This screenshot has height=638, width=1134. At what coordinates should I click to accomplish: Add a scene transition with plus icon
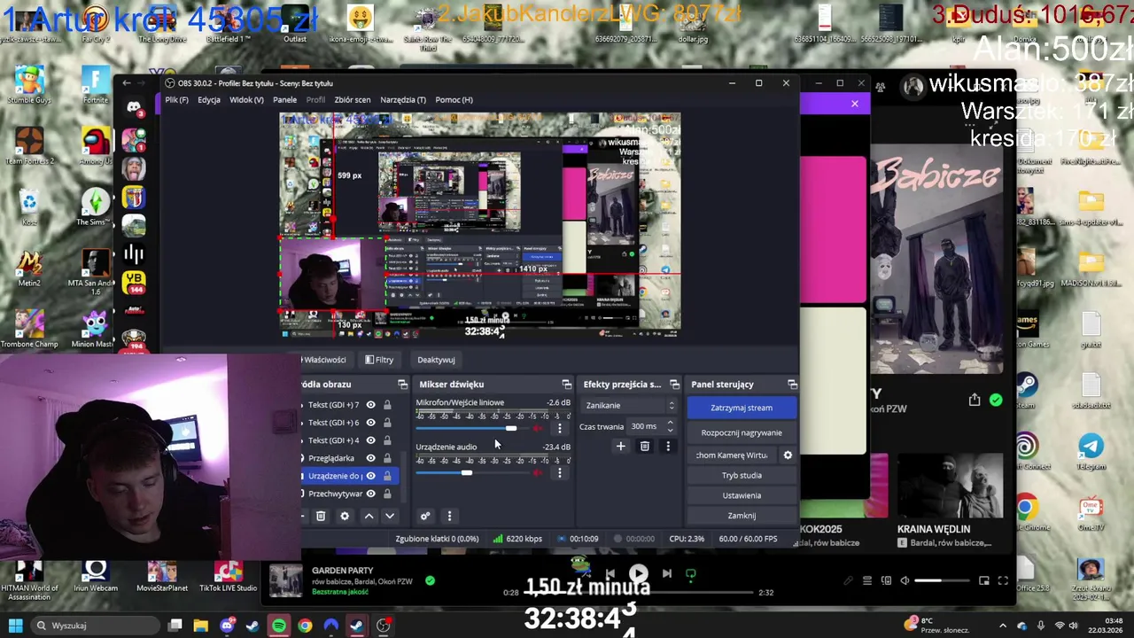click(620, 447)
